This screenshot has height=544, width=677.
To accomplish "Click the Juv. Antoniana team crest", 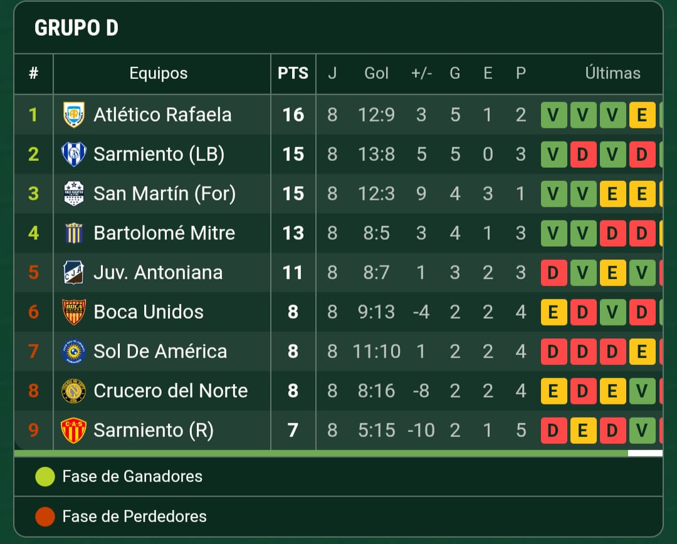I will click(x=74, y=272).
